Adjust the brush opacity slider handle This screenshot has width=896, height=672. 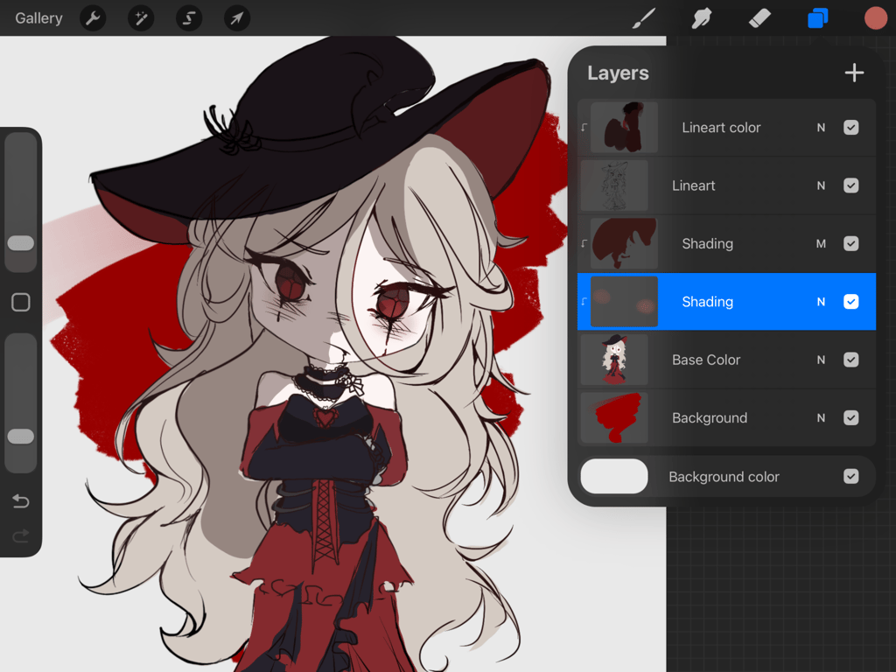[21, 437]
